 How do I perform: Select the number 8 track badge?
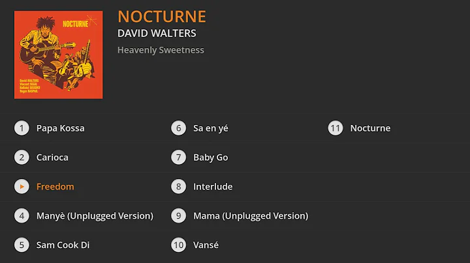(x=179, y=187)
